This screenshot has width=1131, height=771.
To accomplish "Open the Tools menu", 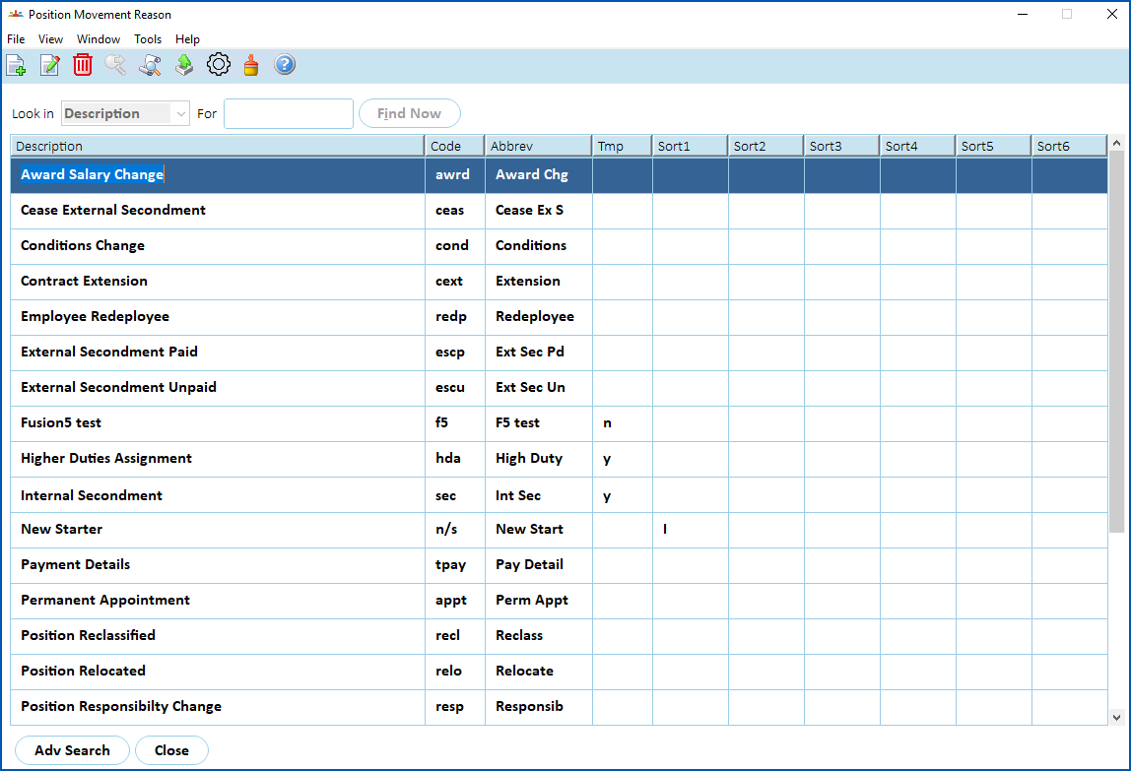I will 148,39.
